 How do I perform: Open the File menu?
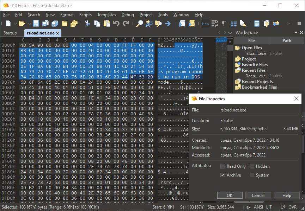click(6, 15)
